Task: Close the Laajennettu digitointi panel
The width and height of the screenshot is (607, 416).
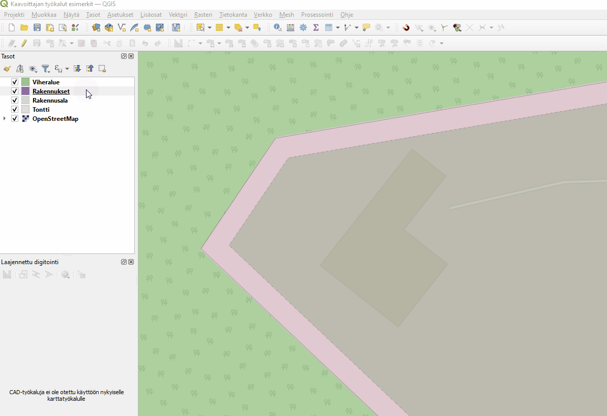Action: click(131, 262)
